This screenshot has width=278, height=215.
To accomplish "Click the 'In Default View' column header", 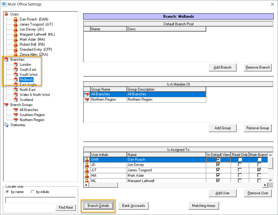I will click(218, 155).
